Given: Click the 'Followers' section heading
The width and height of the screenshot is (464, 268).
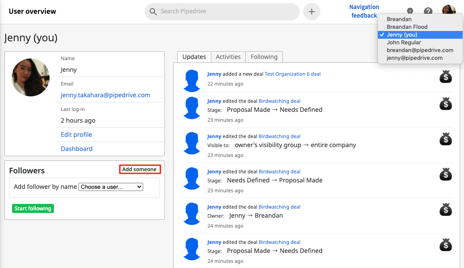Looking at the screenshot, I should coord(27,171).
